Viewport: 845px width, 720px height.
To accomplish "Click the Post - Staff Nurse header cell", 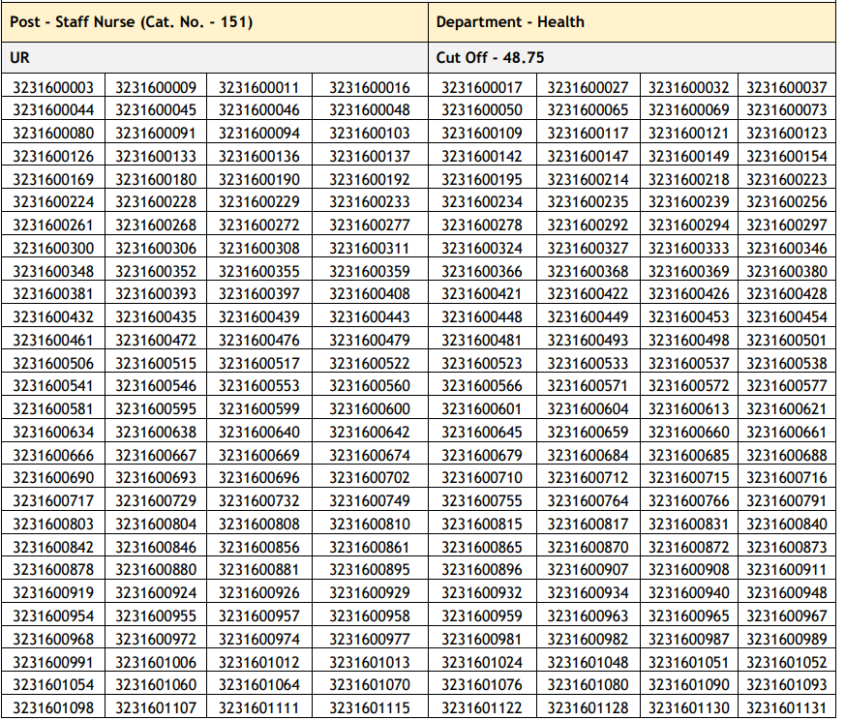I will pos(133,21).
